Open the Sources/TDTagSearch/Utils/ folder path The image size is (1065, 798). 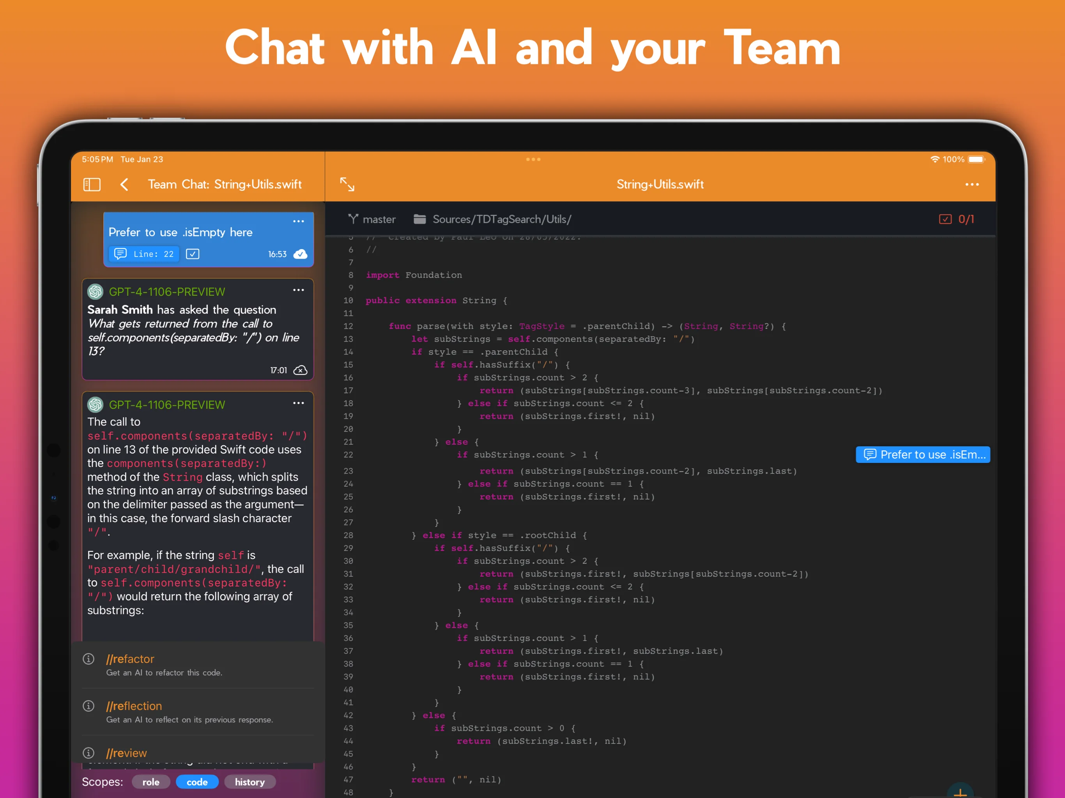492,219
